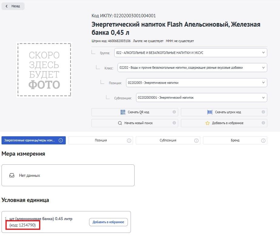This screenshot has width=280, height=238.
Task: Click the star icon for Добавить в избранное
Action: [x=207, y=123]
